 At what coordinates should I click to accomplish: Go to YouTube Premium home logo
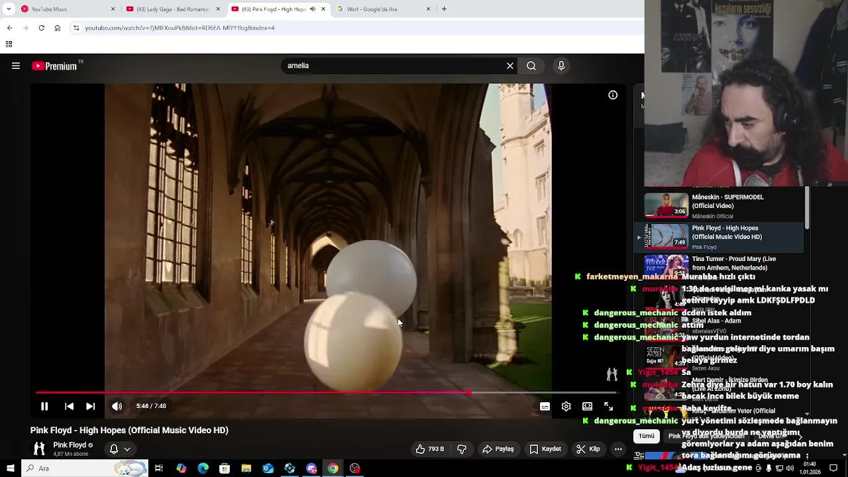[x=57, y=66]
